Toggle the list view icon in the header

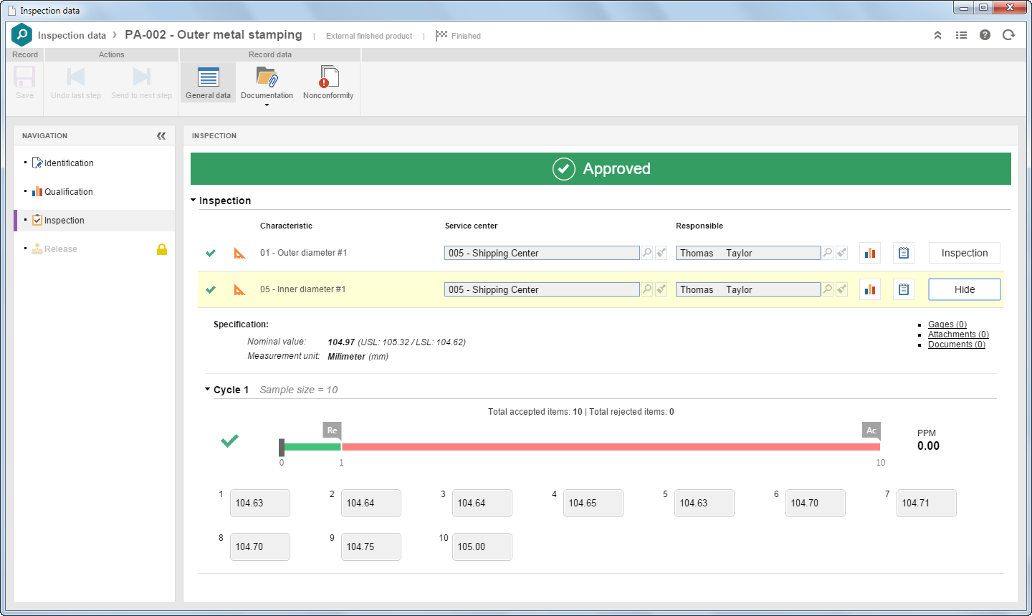(961, 35)
